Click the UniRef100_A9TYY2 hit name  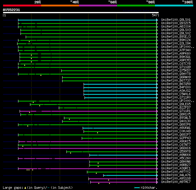(176, 172)
